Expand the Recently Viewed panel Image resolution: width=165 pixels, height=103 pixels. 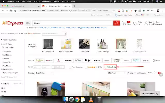(x=150, y=93)
